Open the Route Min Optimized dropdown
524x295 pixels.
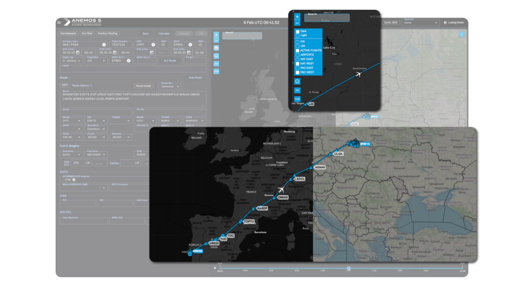[x=171, y=86]
